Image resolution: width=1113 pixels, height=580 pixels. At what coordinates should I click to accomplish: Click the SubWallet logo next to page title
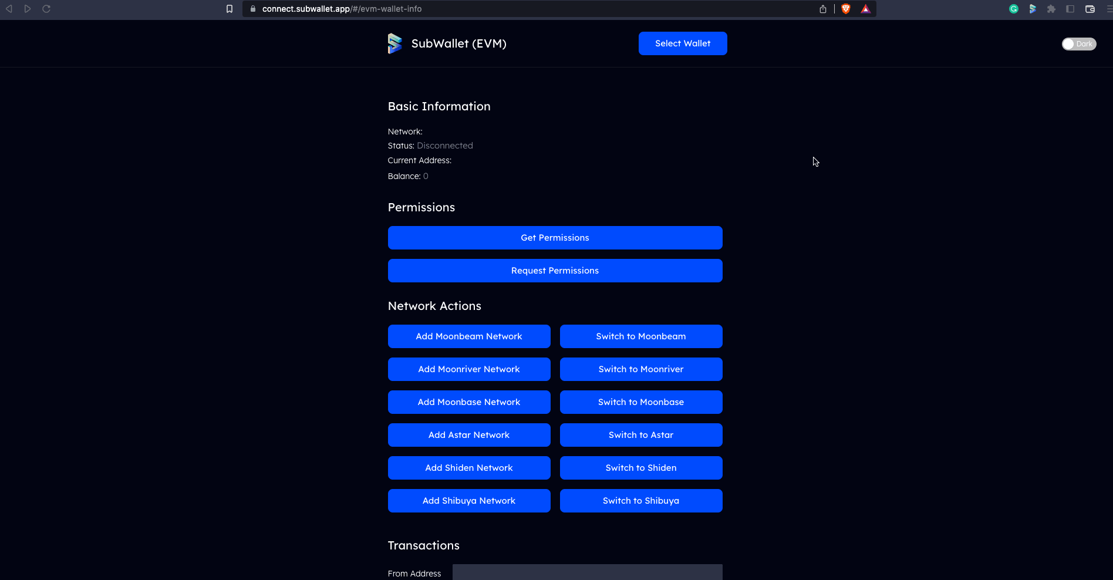pos(395,43)
